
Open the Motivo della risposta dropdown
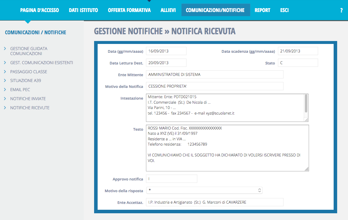click(204, 190)
